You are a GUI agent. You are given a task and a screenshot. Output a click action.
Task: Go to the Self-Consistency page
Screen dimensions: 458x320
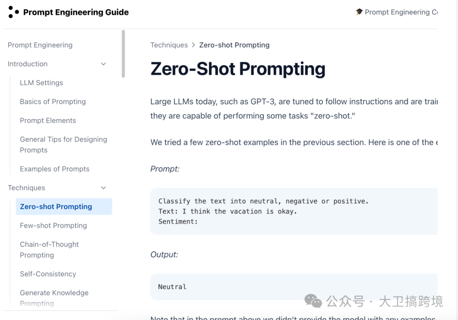click(48, 274)
